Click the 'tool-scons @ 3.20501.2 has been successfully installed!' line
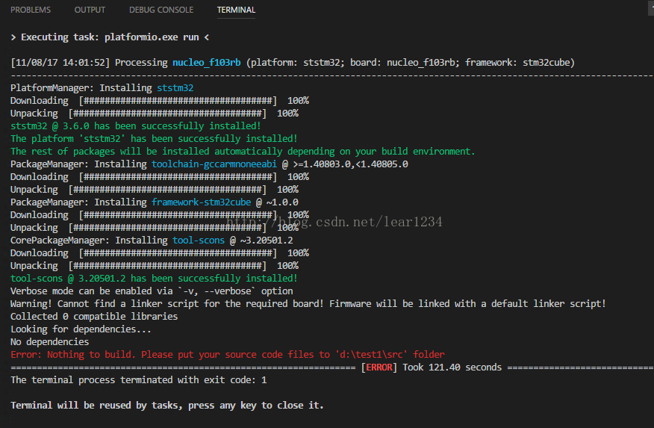 [154, 279]
